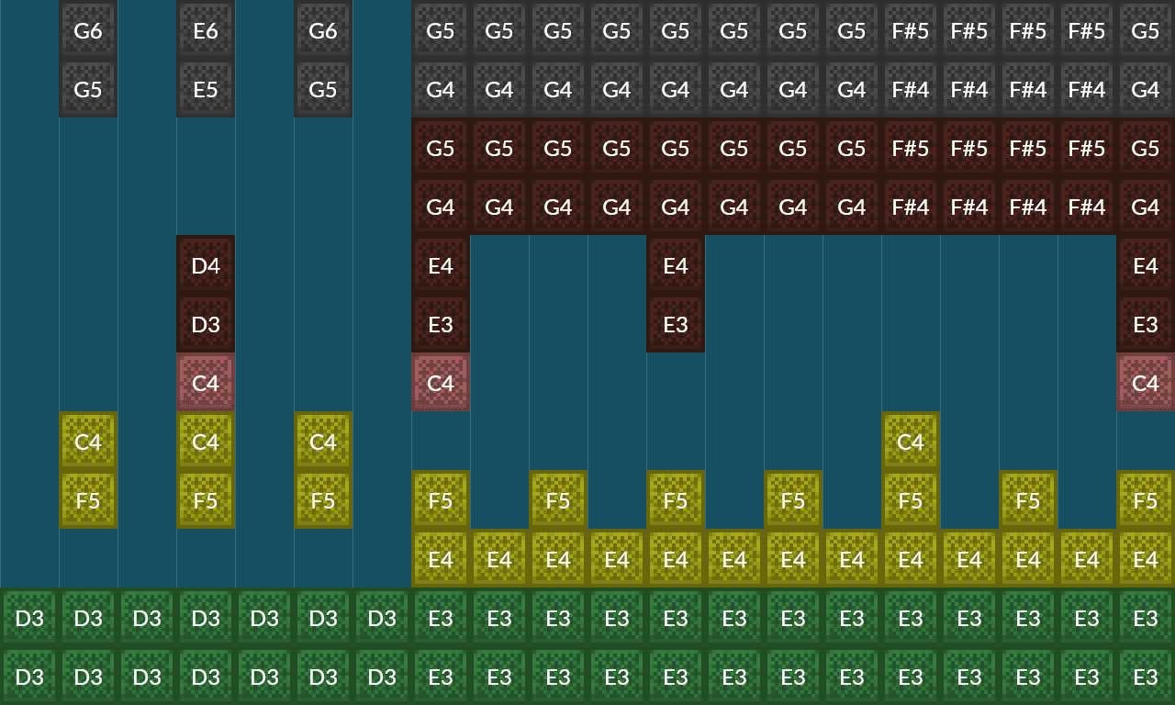Click the first gray F#5 block in top row

[911, 30]
